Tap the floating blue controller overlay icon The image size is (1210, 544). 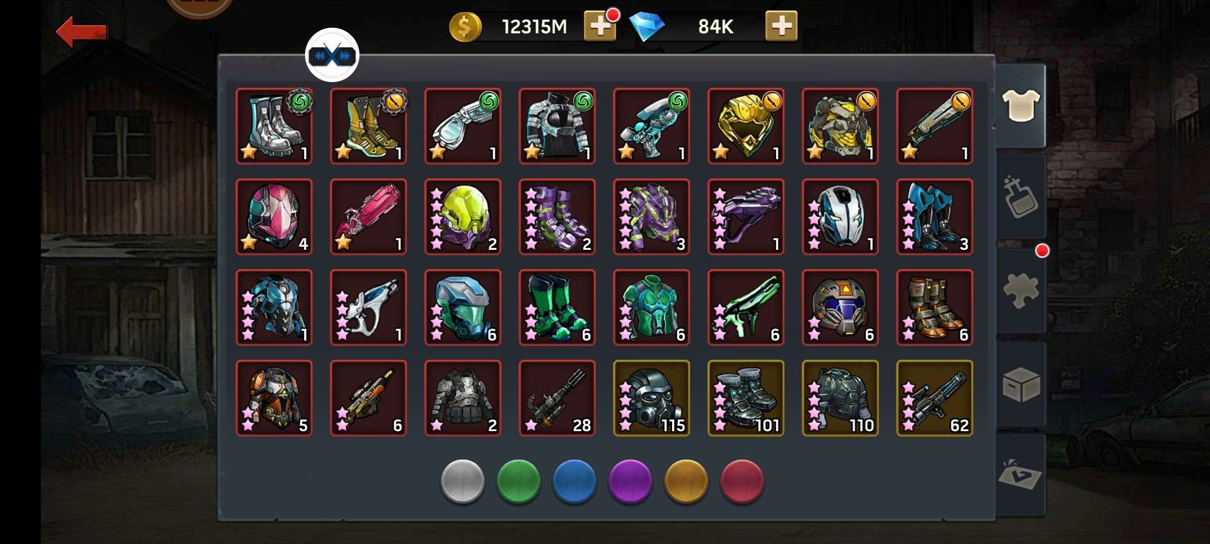pyautogui.click(x=332, y=55)
